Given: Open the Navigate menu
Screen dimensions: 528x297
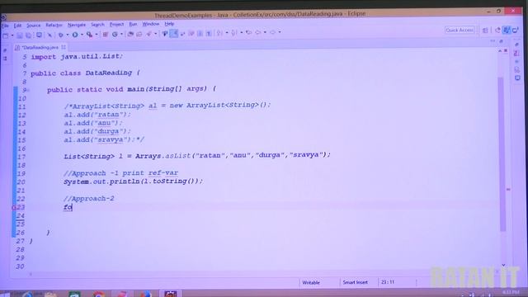Looking at the screenshot, I should tap(77, 25).
